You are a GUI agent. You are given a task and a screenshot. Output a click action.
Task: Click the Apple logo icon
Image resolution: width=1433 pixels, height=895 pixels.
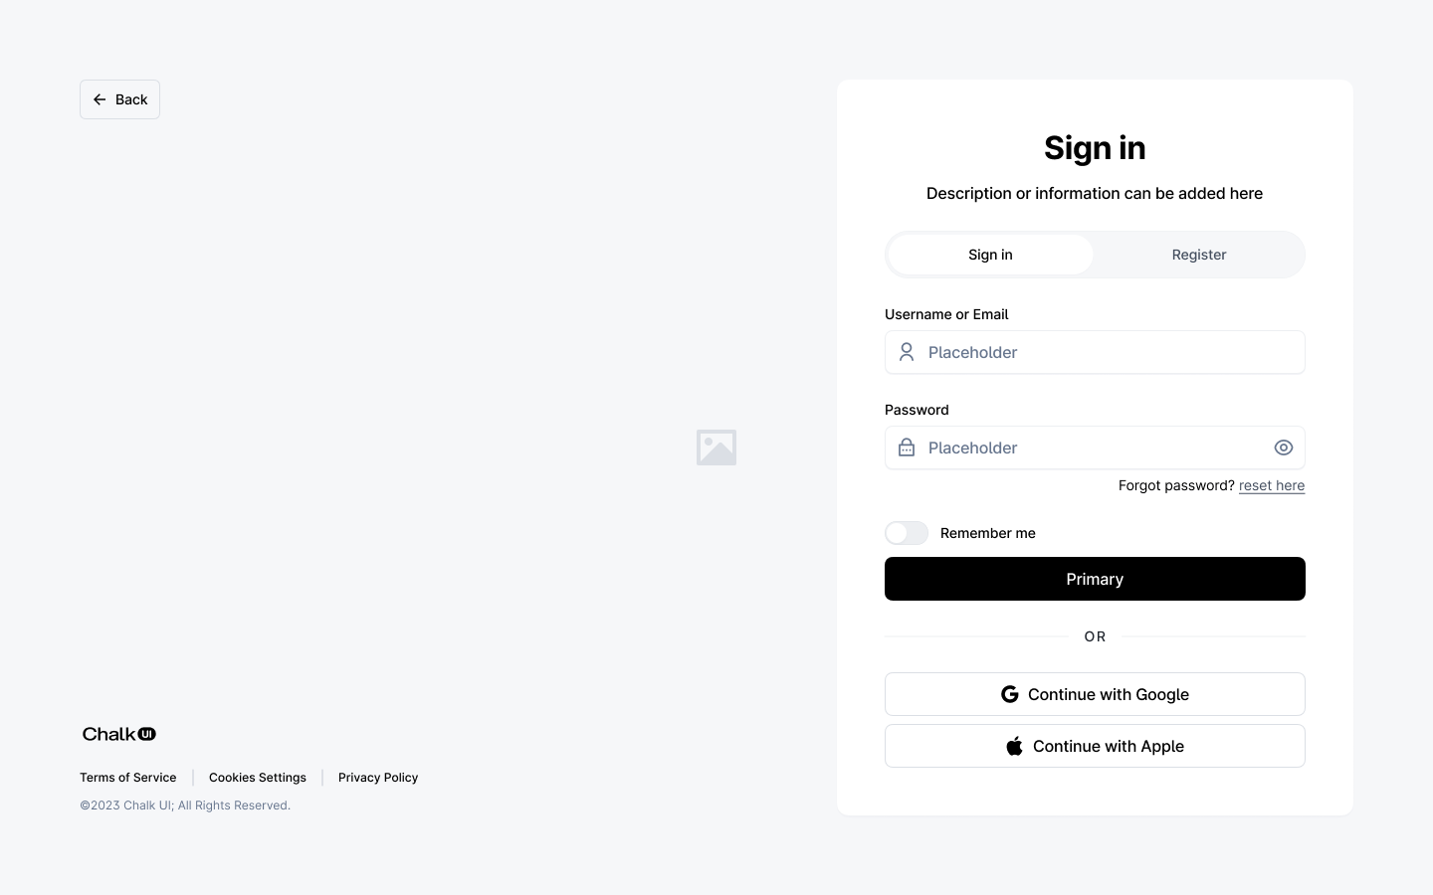point(1014,746)
